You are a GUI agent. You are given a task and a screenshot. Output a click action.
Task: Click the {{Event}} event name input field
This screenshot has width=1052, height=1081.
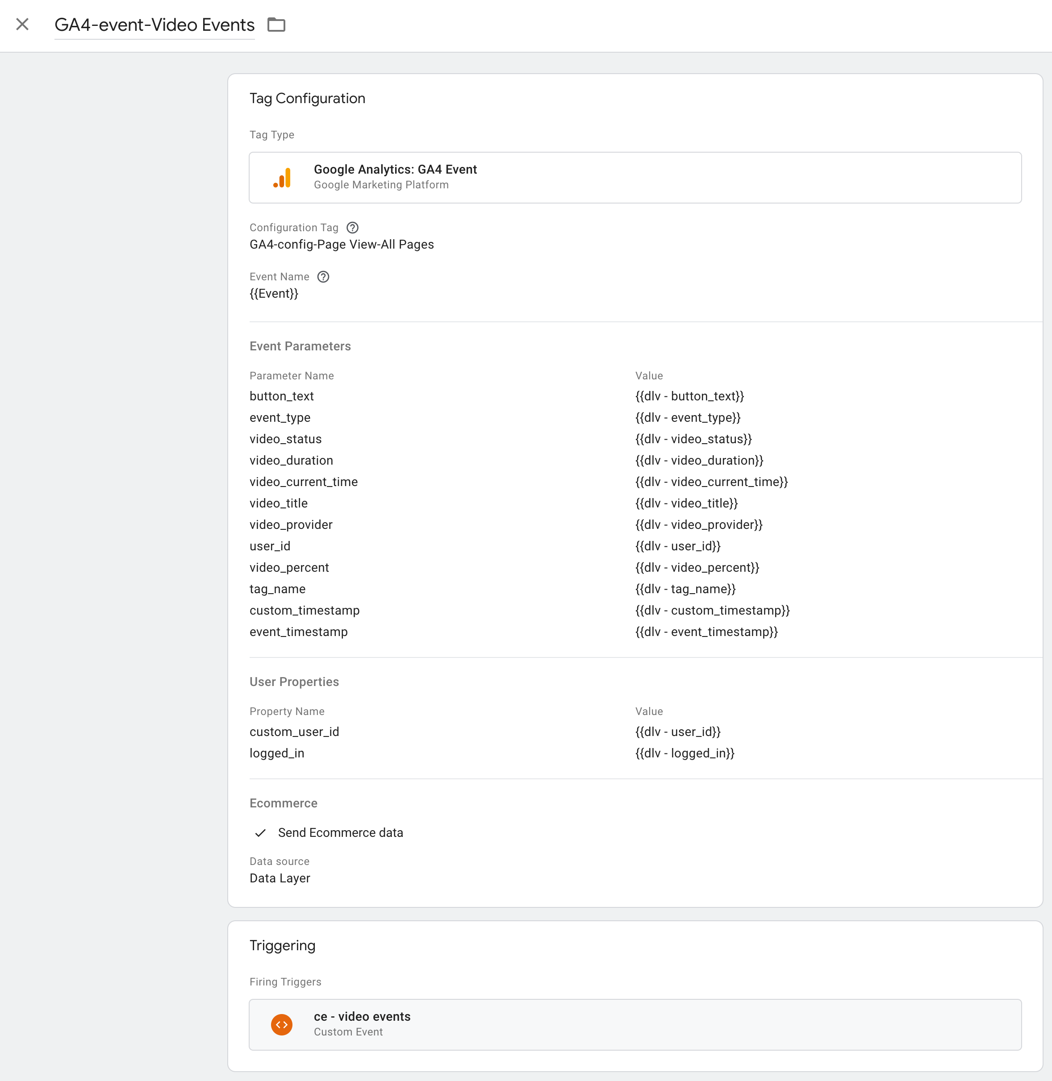(274, 293)
